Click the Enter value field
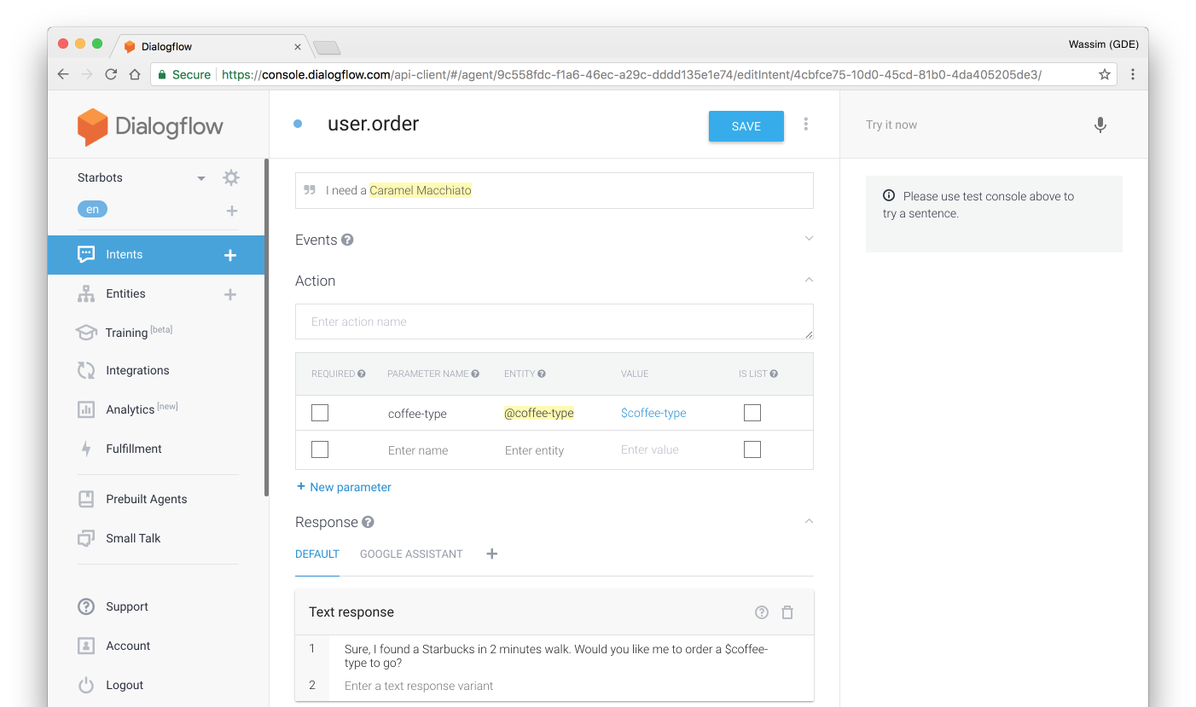The height and width of the screenshot is (707, 1196). coord(650,449)
